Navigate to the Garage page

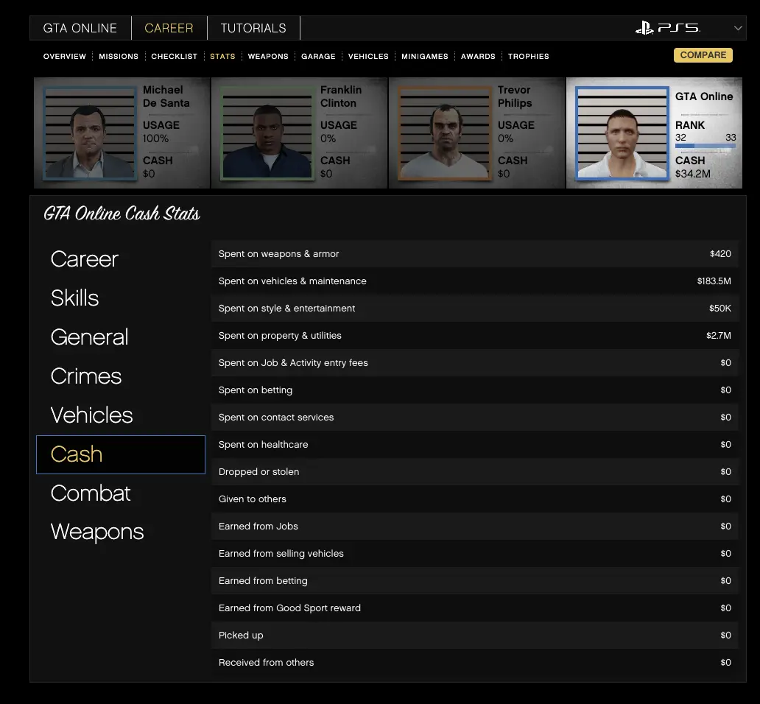[x=318, y=56]
